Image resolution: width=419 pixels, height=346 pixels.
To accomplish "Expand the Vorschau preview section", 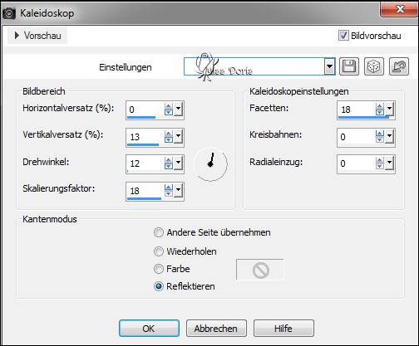I will [17, 36].
